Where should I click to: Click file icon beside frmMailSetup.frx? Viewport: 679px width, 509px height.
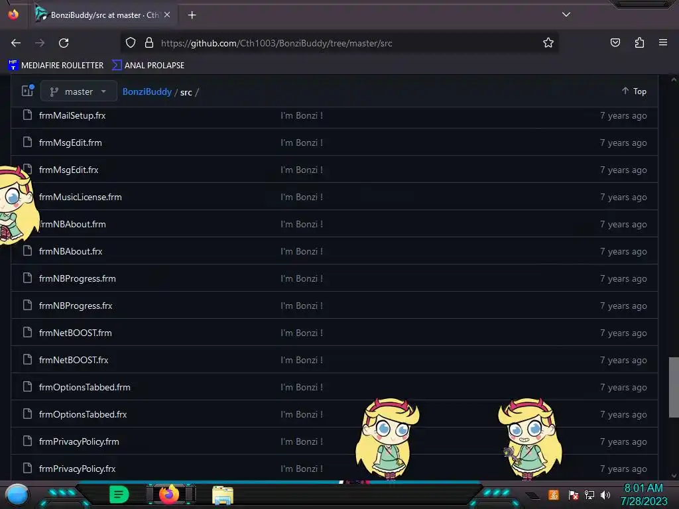[27, 115]
